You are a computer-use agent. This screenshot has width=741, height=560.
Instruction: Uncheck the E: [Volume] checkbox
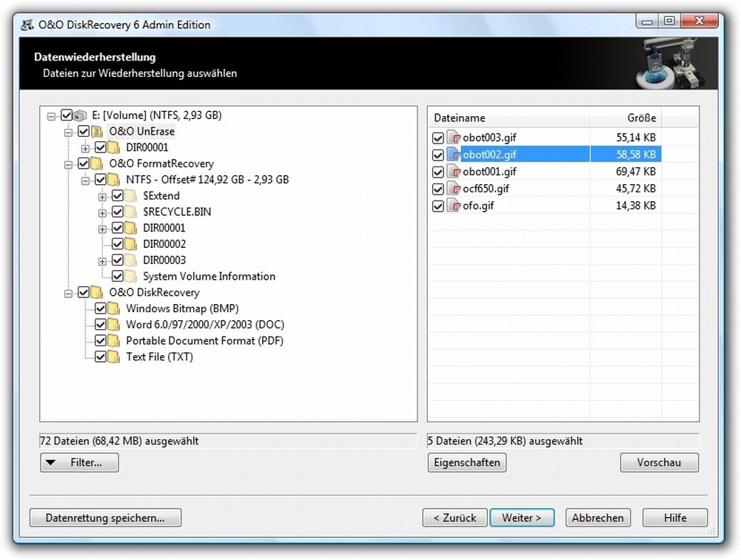tap(67, 115)
